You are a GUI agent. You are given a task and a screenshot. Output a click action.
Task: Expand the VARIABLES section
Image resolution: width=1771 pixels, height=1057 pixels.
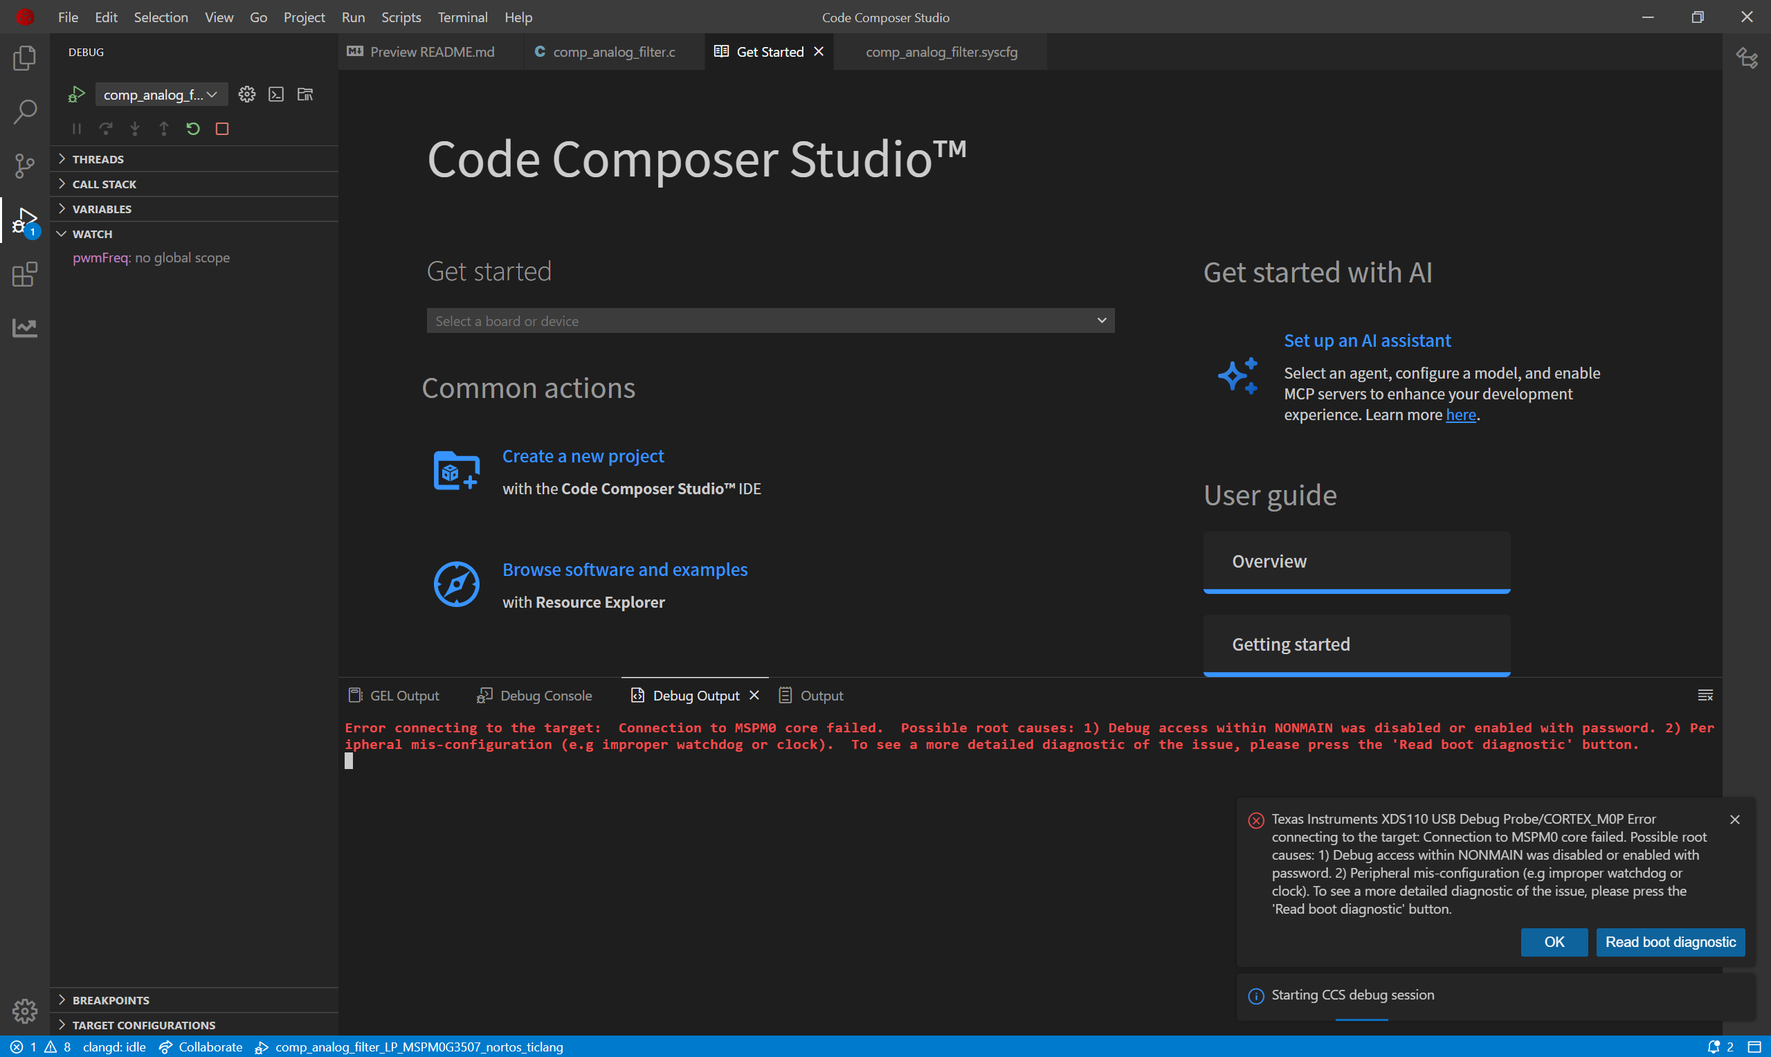click(194, 208)
